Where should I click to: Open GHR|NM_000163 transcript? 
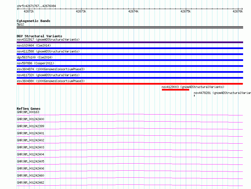(x=28, y=112)
